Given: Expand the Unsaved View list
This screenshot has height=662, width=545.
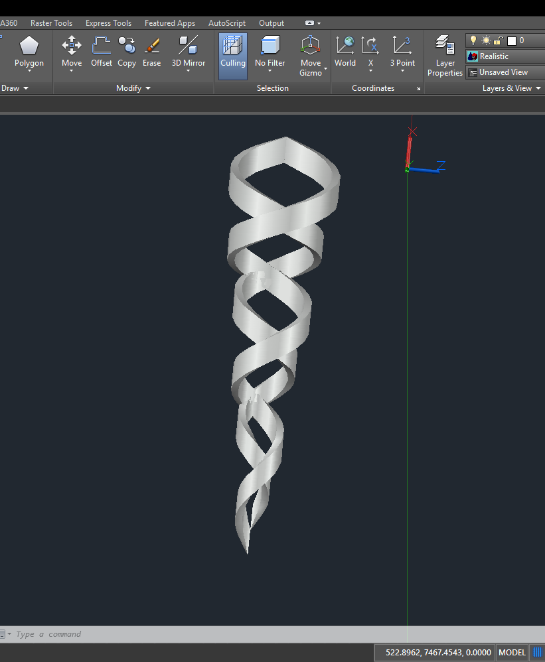Looking at the screenshot, I should [x=505, y=72].
